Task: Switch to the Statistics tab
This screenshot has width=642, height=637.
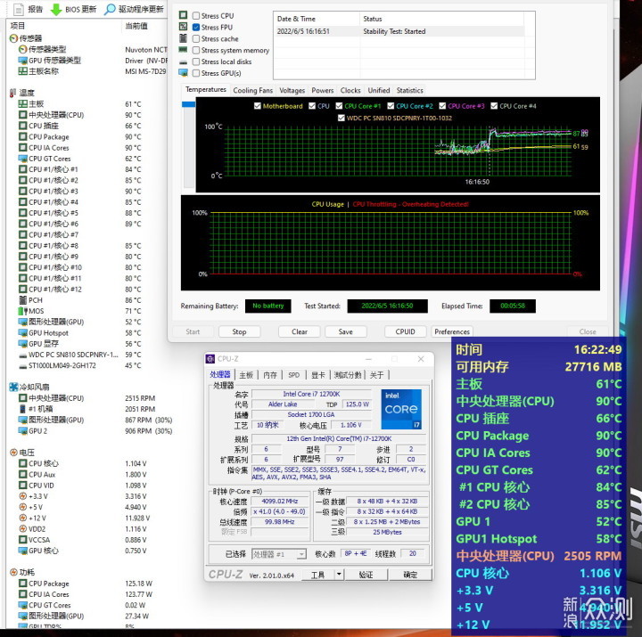Action: tap(409, 90)
